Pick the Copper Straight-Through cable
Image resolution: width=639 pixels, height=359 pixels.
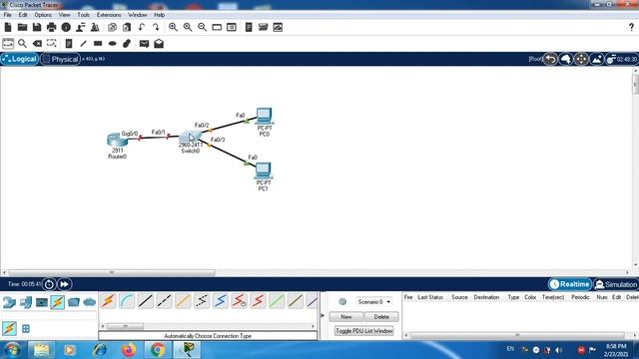[x=146, y=301]
